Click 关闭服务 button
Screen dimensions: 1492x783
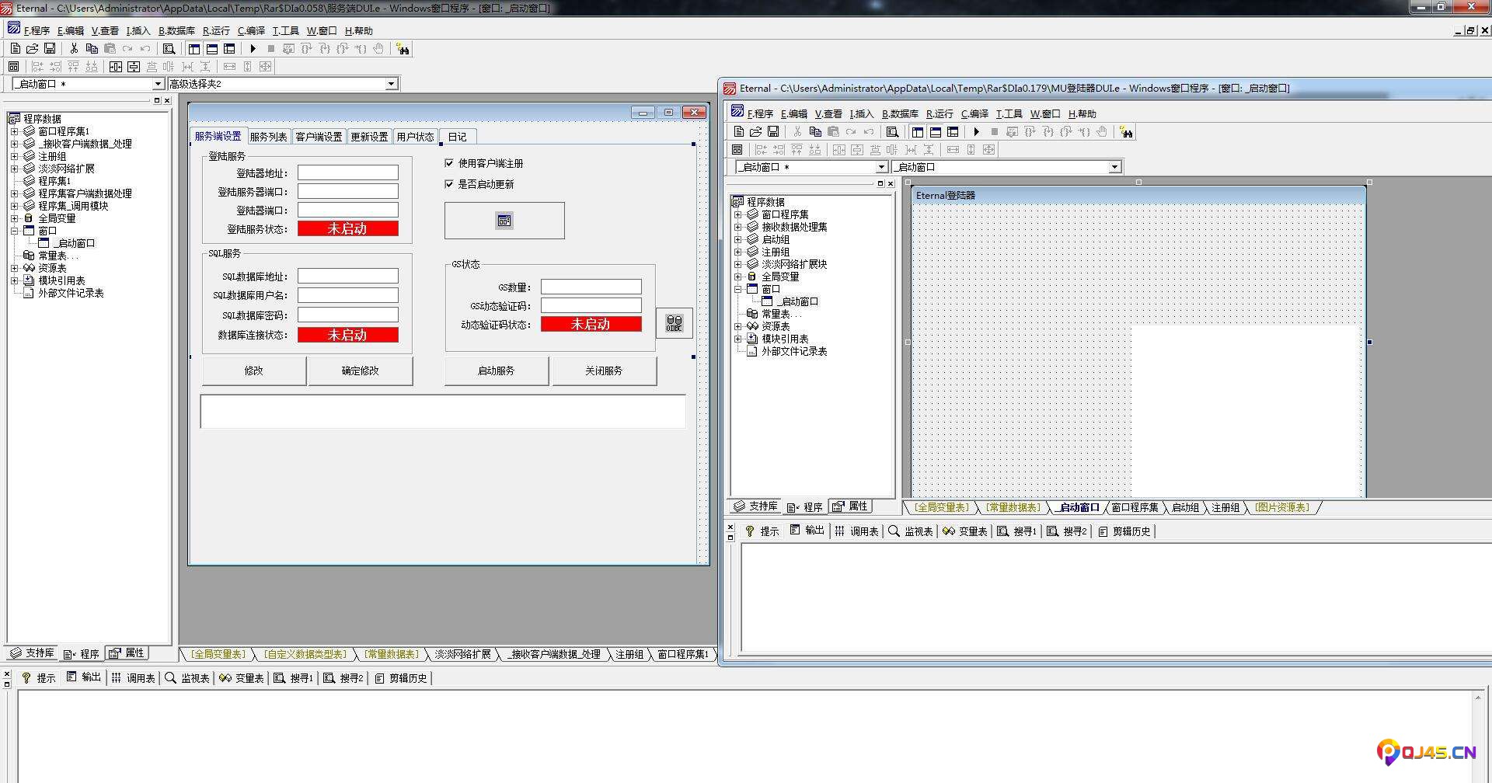coord(604,371)
